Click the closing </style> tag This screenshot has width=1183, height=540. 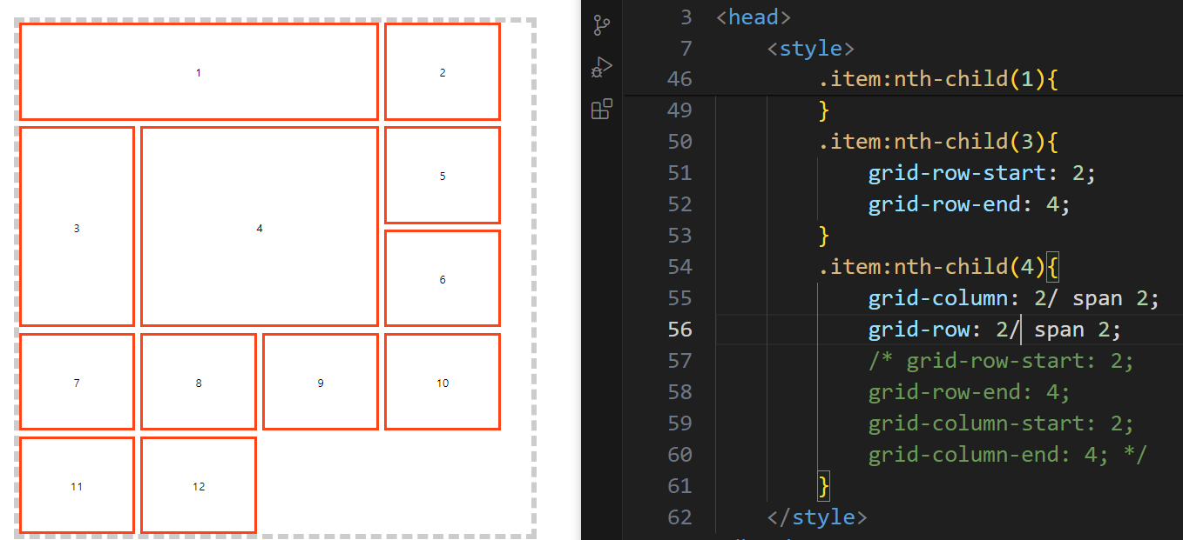817,517
